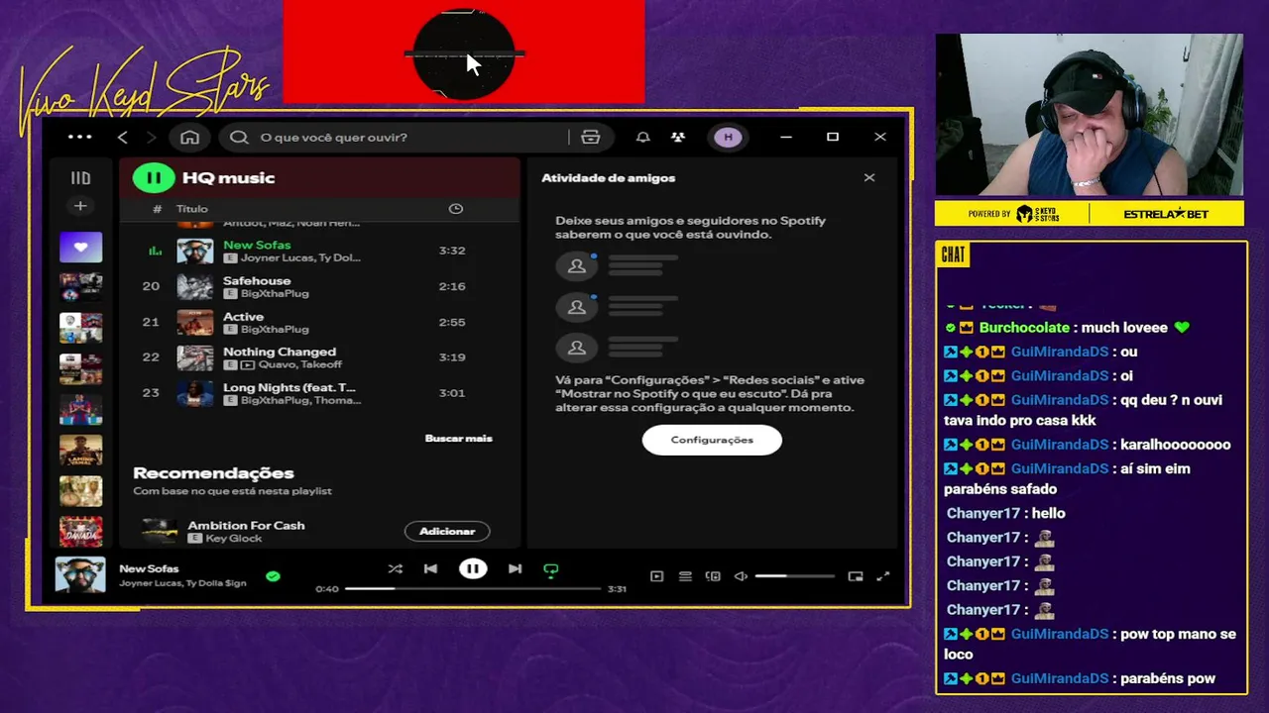
Task: Open notifications bell
Action: click(x=642, y=137)
